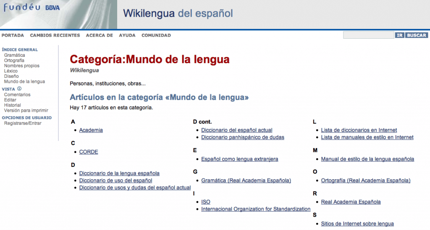Open Diccionario panhispánico de dudas
Image resolution: width=430 pixels, height=230 pixels.
click(243, 137)
